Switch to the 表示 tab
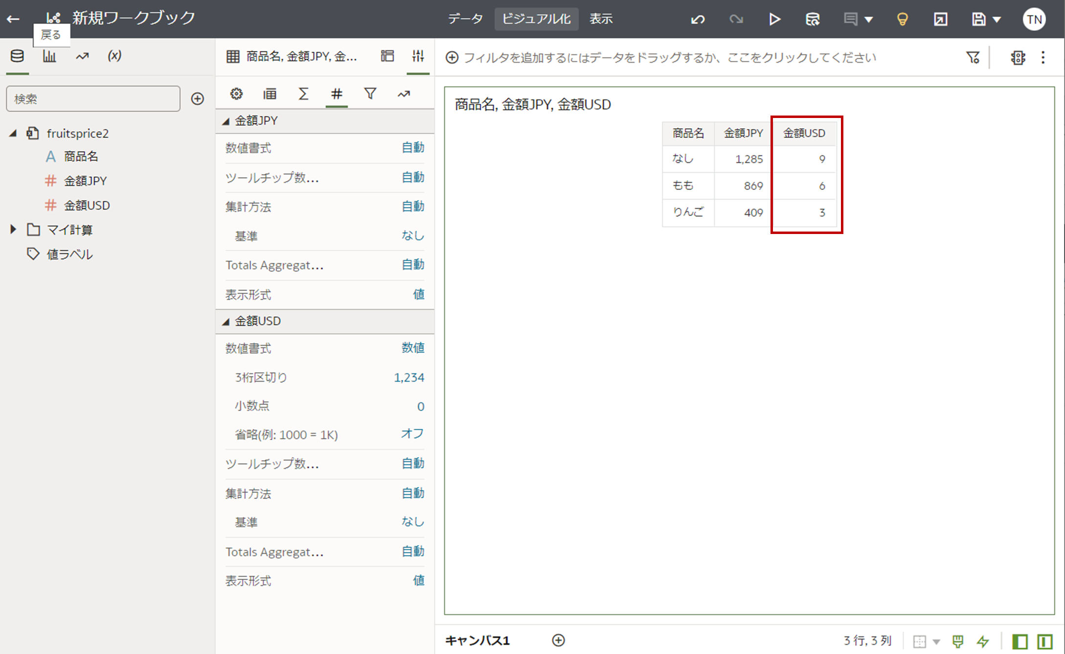 click(601, 19)
